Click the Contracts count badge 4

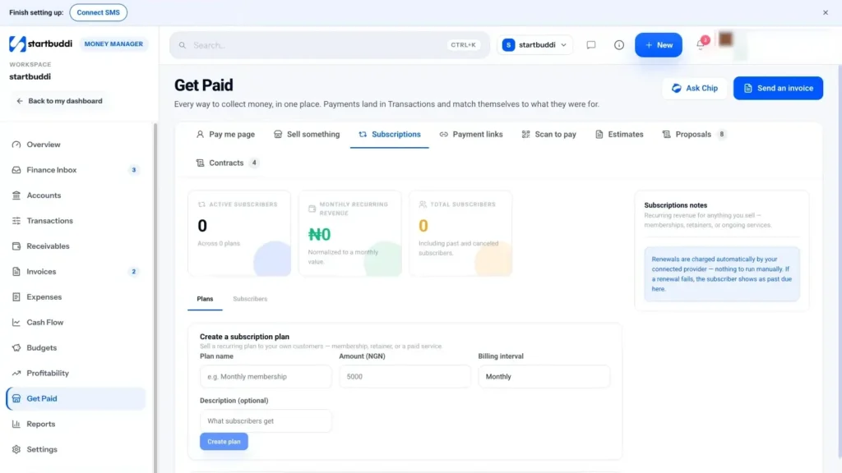pos(254,163)
